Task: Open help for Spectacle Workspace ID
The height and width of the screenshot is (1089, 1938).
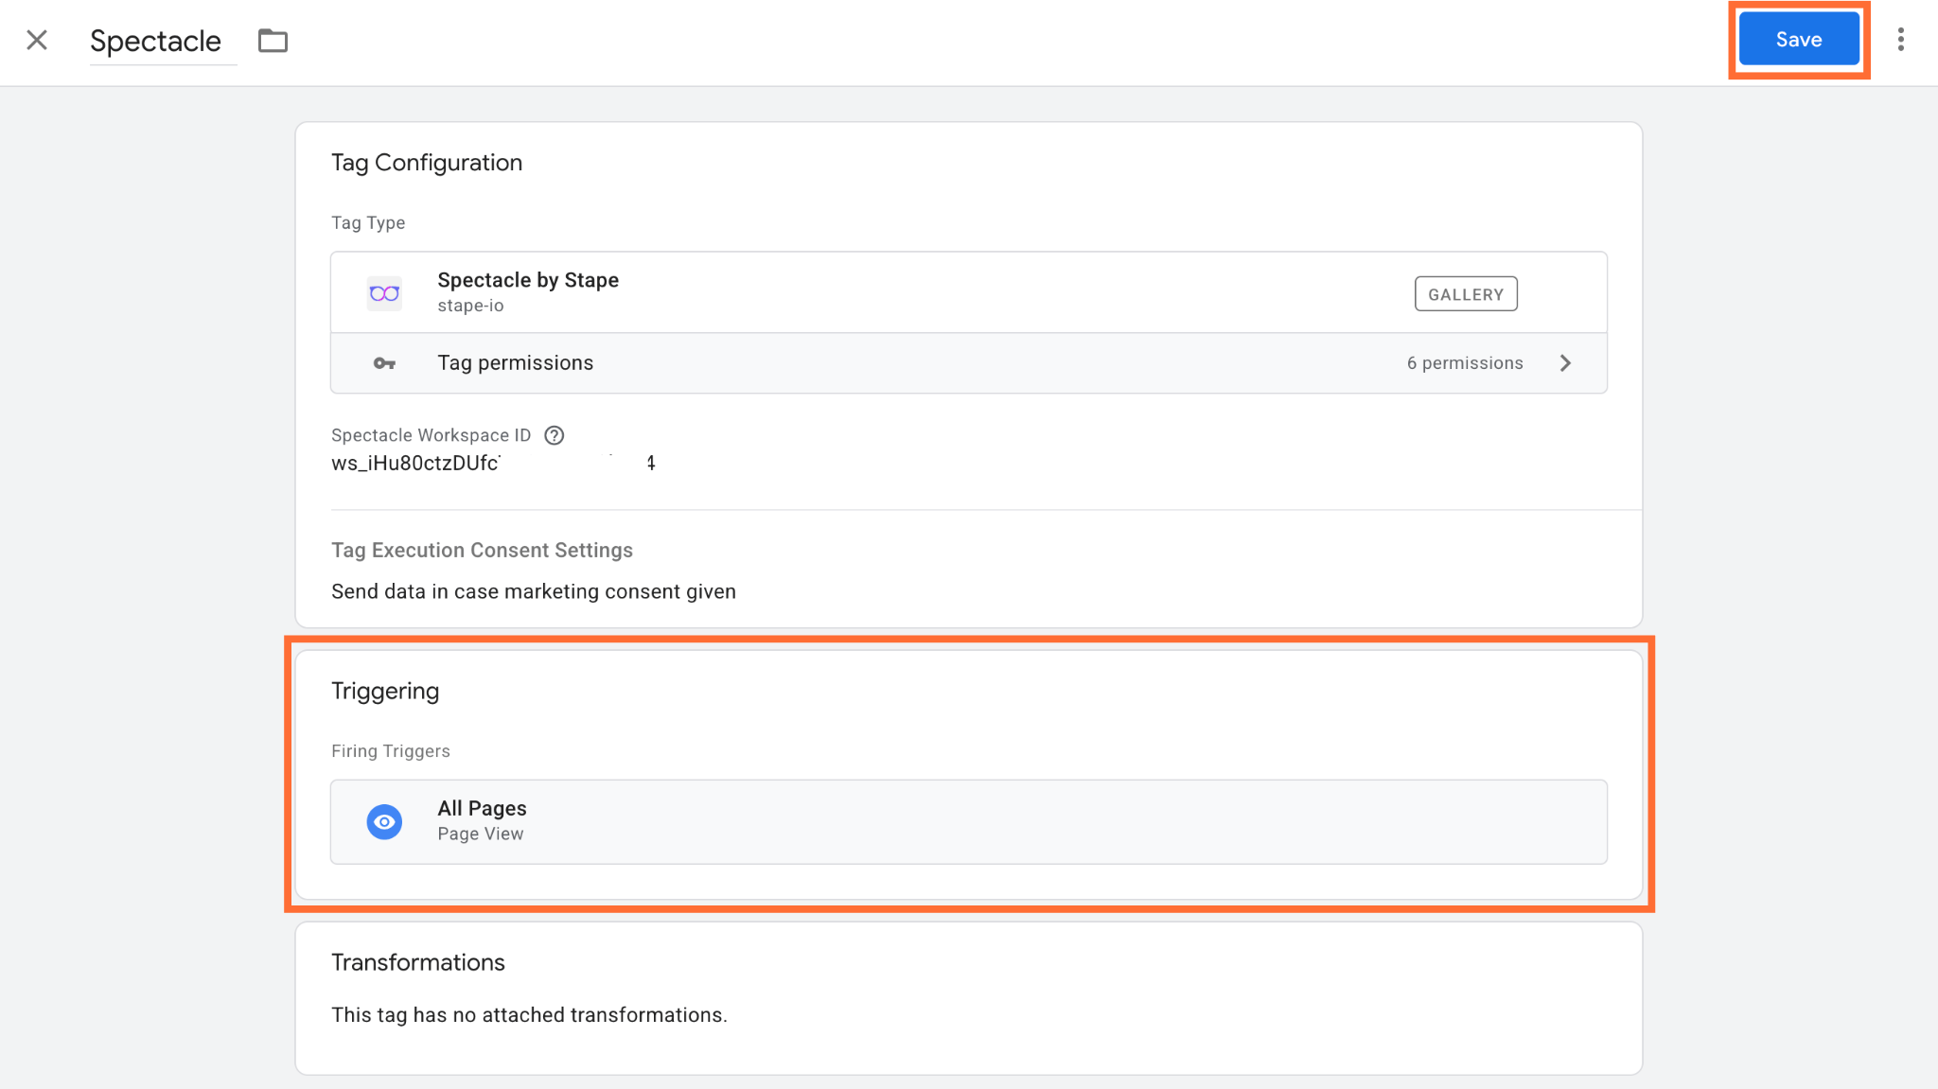Action: point(555,435)
